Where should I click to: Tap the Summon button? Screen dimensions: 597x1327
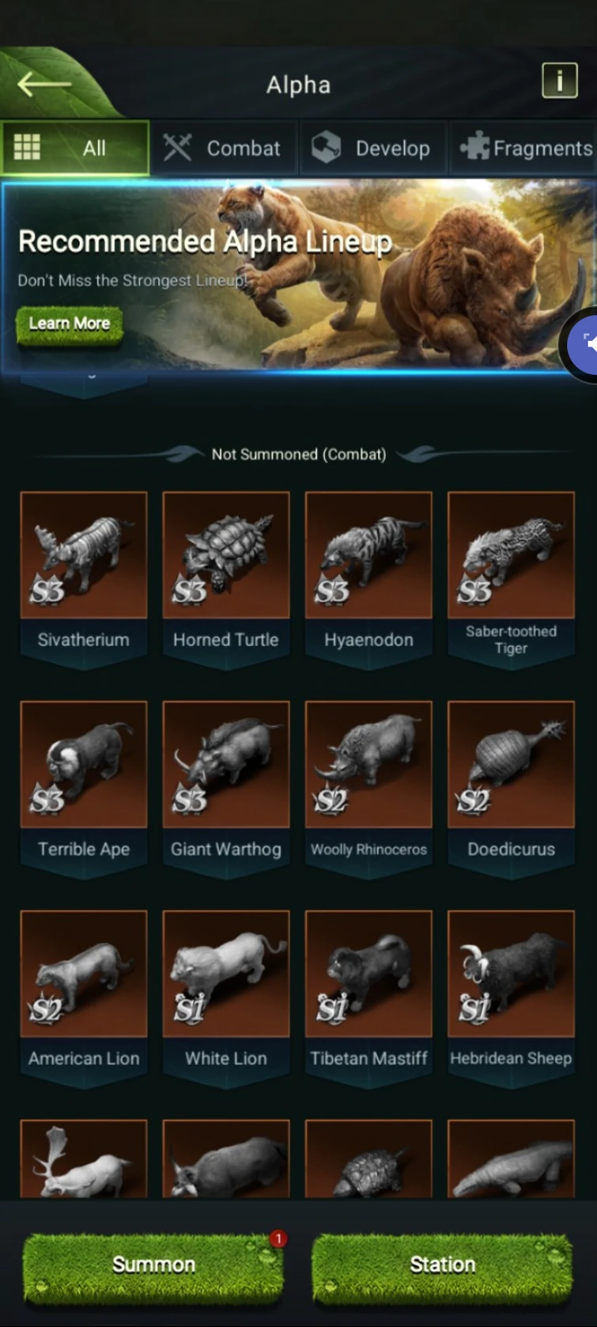pyautogui.click(x=153, y=1265)
